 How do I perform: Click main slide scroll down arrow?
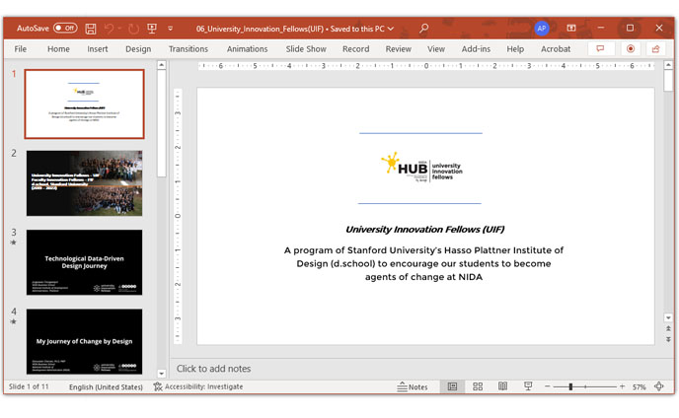(x=668, y=317)
